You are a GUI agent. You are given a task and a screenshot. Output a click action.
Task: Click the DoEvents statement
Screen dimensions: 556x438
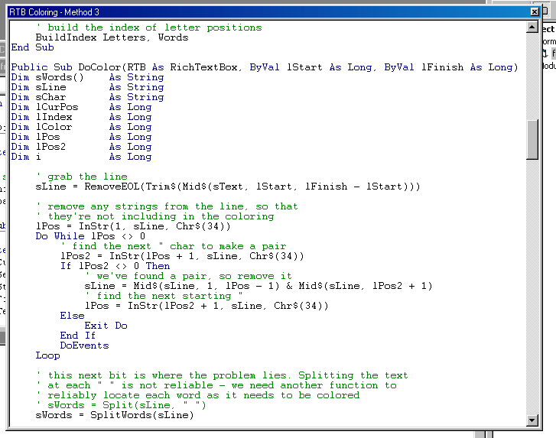coord(84,346)
